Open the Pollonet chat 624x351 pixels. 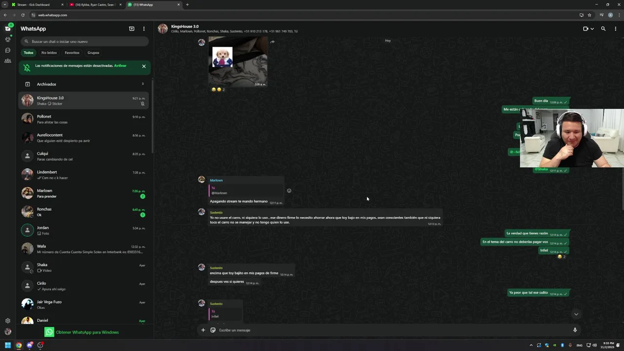84,119
